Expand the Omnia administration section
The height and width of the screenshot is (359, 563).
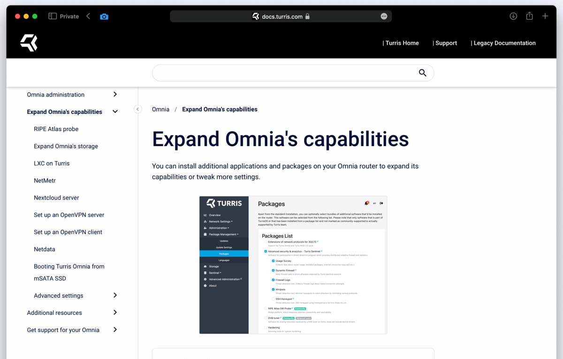point(115,95)
